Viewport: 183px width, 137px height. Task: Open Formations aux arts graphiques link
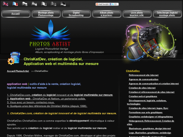pos(145,113)
